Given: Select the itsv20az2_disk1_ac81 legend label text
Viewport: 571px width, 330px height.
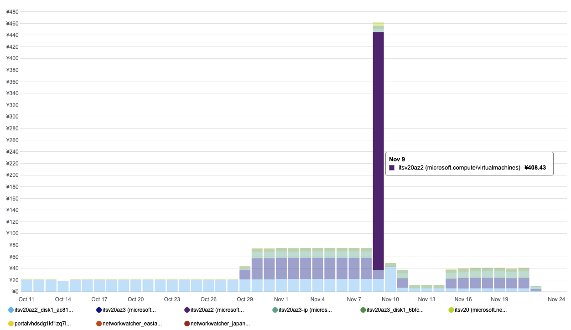Looking at the screenshot, I should pyautogui.click(x=44, y=310).
